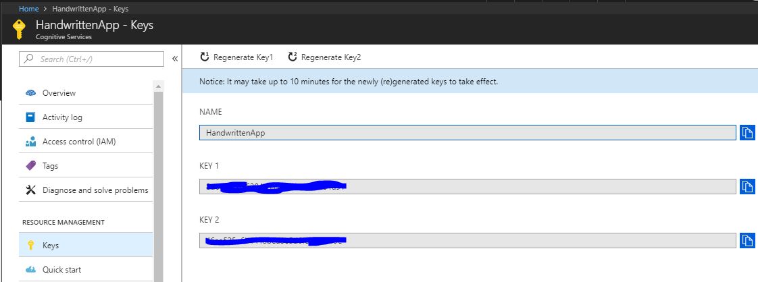
Task: Select Keys in the sidebar
Action: 86,246
